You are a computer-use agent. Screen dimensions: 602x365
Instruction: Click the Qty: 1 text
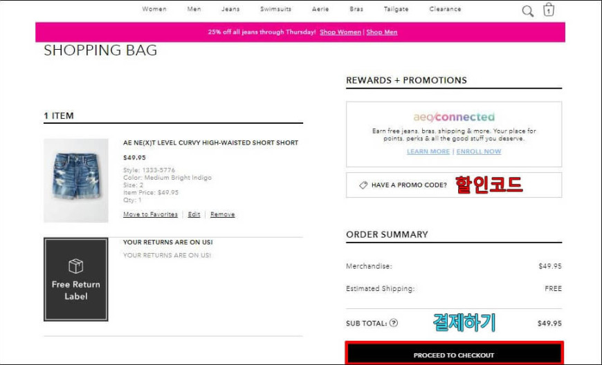pyautogui.click(x=132, y=200)
